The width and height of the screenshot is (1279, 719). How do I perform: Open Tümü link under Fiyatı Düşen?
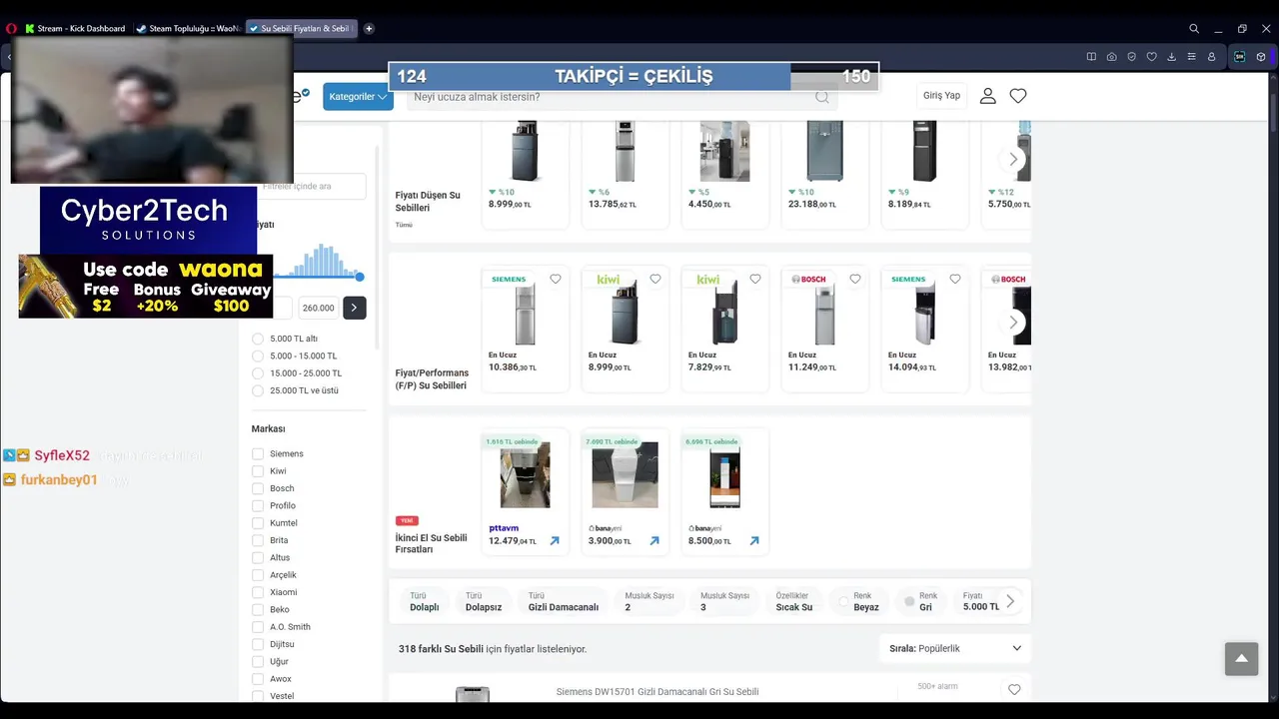pyautogui.click(x=404, y=225)
